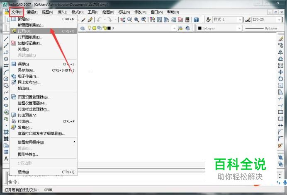Click the Zoom Realtime icon
287x195 pixels.
(x=129, y=19)
